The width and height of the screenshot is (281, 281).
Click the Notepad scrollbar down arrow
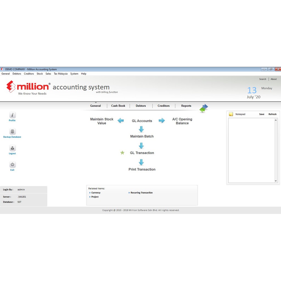pos(276,181)
